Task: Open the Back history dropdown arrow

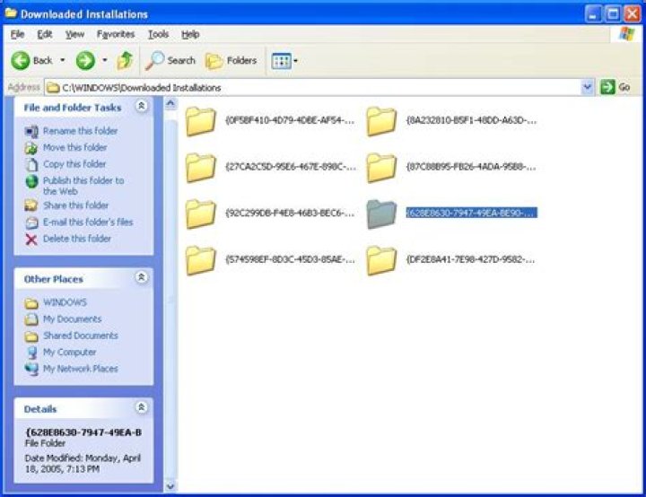Action: click(x=62, y=61)
